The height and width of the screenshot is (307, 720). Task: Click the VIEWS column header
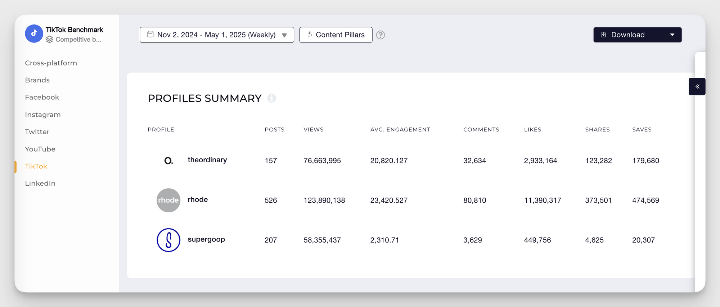pos(314,130)
